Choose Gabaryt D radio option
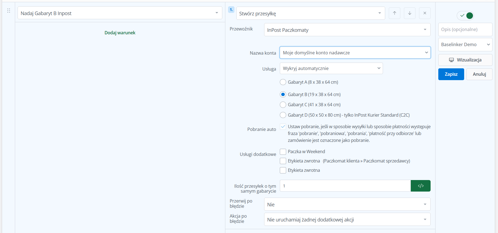Viewport: 498px width, 233px height. click(283, 115)
